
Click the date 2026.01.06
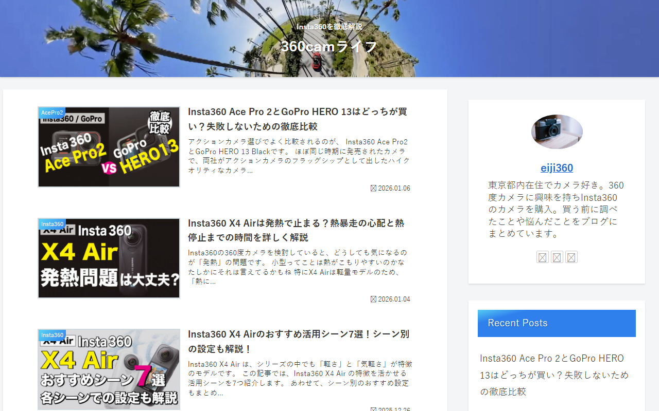pos(394,188)
